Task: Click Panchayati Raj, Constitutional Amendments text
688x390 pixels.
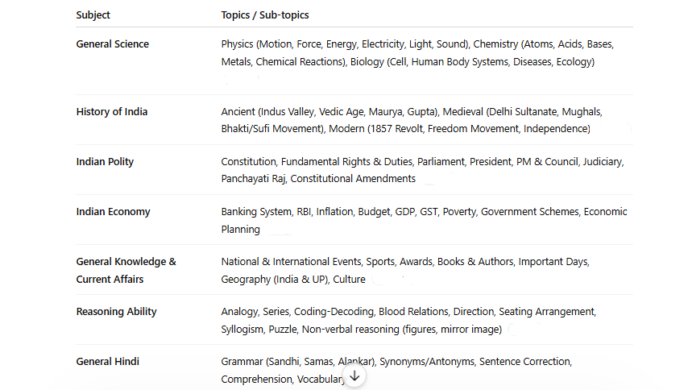Action: tap(318, 179)
